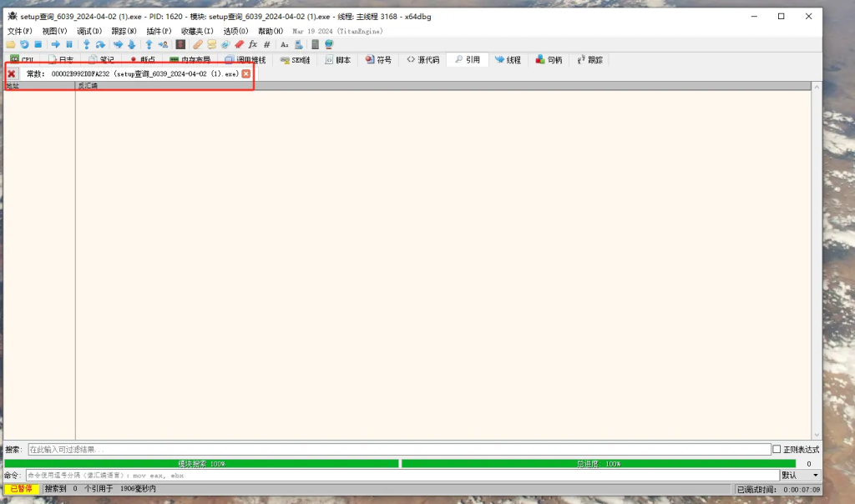Open the 插件(P) plugins menu

pos(159,31)
